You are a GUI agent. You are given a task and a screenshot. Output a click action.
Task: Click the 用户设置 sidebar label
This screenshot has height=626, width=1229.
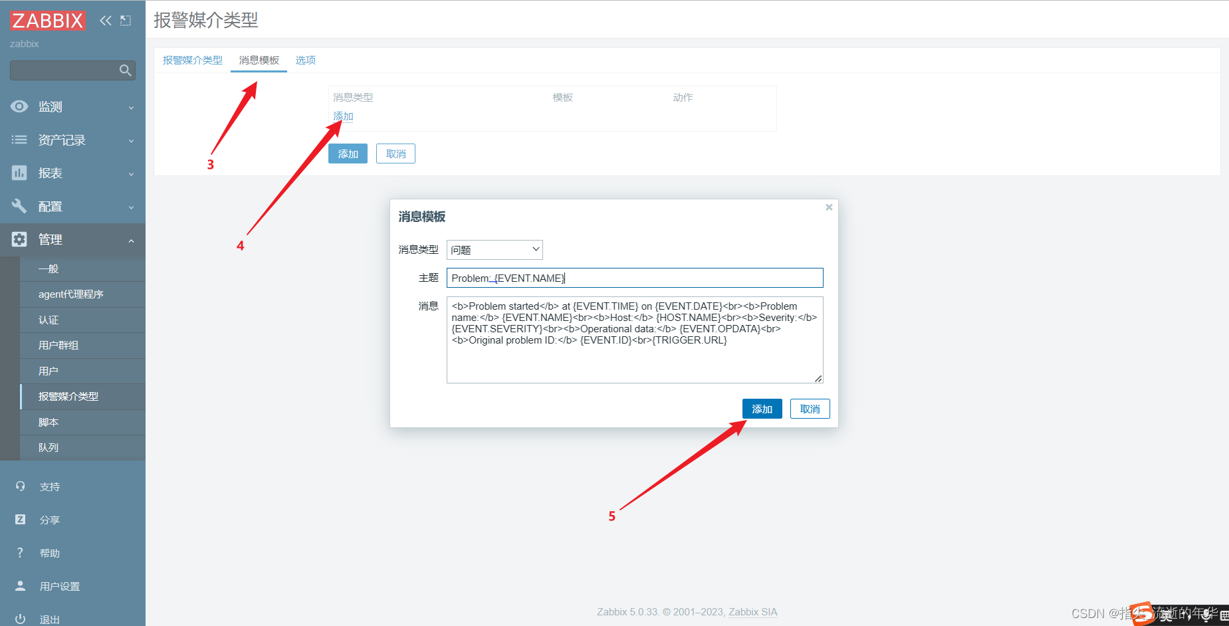(60, 586)
